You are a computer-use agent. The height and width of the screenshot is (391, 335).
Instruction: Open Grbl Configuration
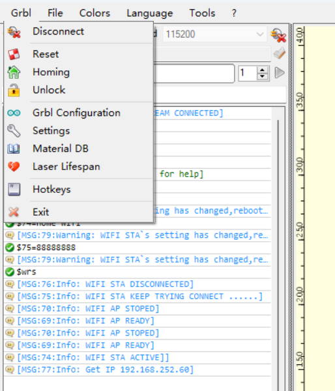[x=79, y=113]
